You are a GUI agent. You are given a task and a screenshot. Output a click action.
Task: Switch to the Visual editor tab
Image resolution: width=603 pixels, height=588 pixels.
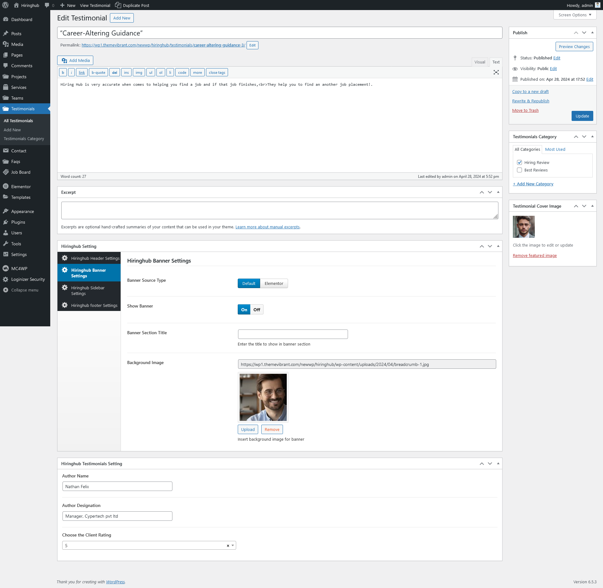pyautogui.click(x=480, y=62)
